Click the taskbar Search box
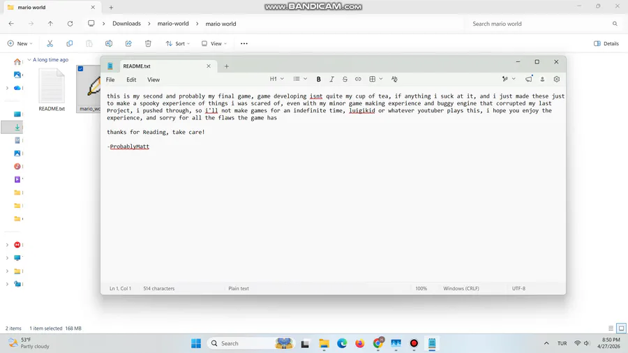 click(x=253, y=343)
